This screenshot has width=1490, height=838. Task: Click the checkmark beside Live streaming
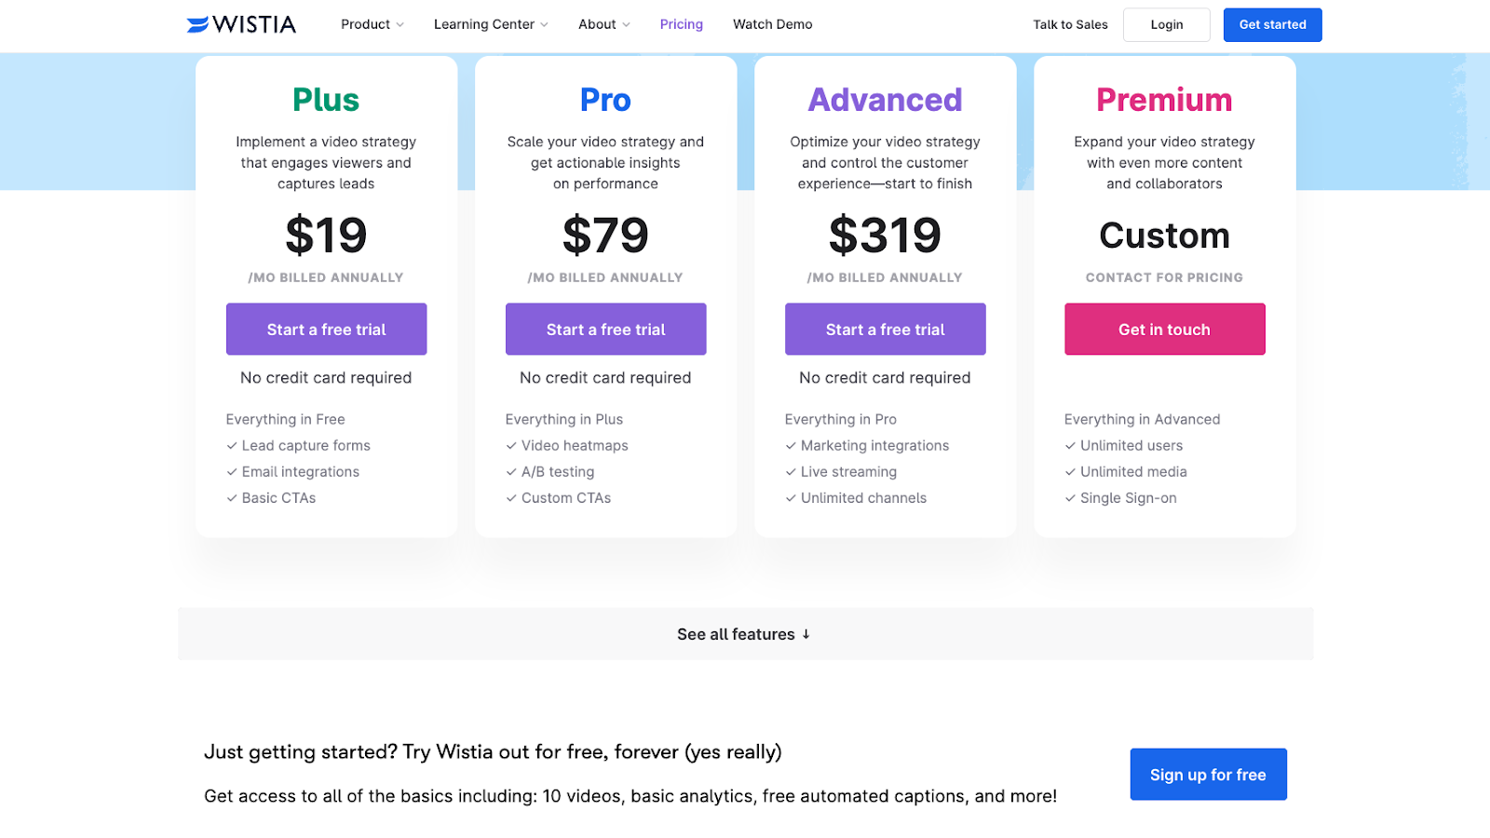pos(791,471)
